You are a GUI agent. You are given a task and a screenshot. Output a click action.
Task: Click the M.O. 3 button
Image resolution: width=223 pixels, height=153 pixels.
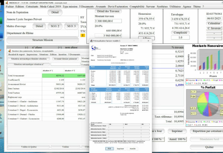tap(71, 26)
